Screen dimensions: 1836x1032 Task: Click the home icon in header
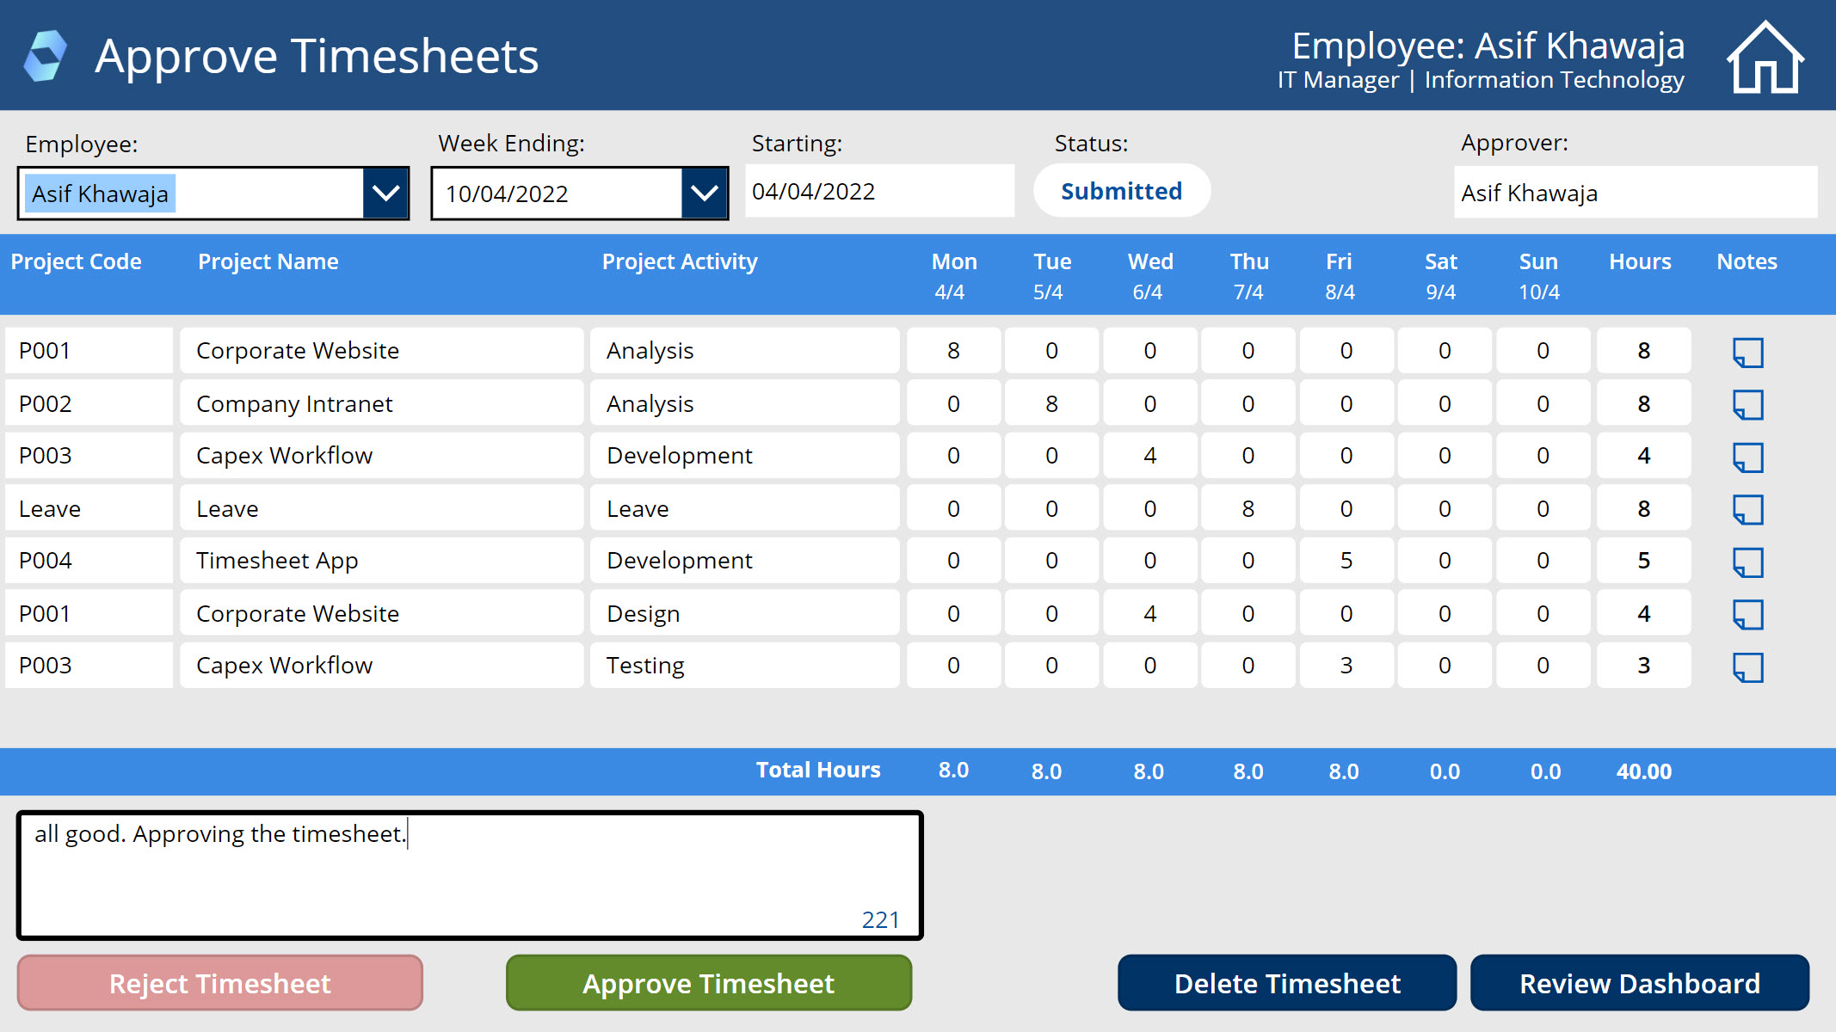1765,58
